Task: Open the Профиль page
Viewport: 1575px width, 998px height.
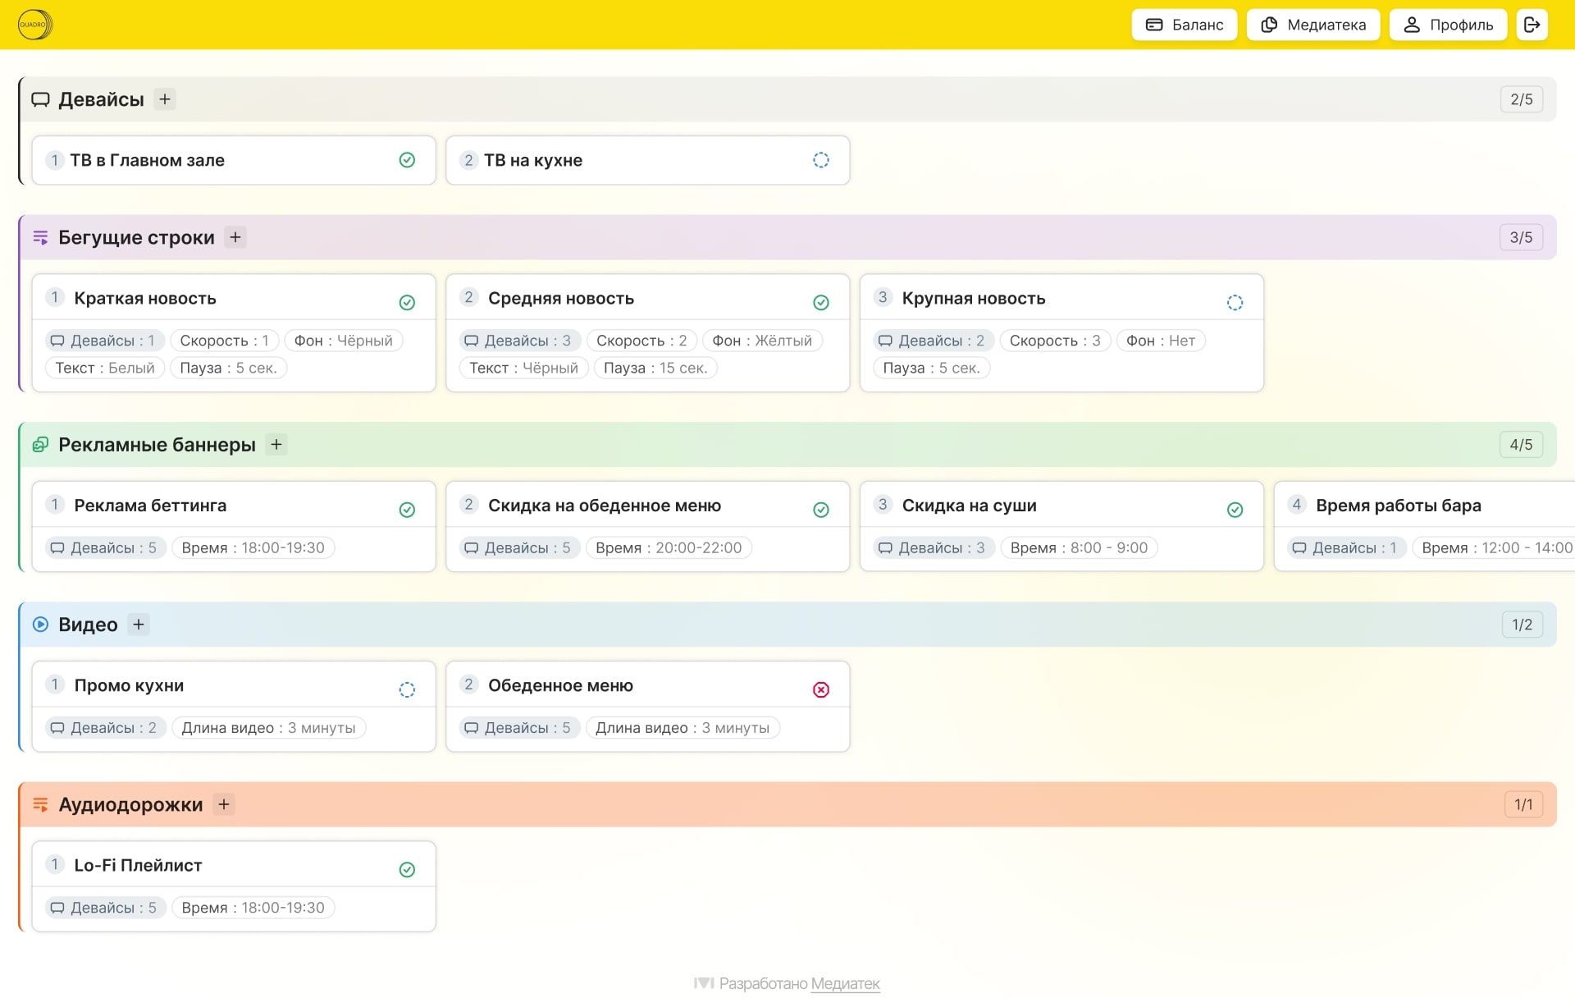Action: coord(1448,25)
